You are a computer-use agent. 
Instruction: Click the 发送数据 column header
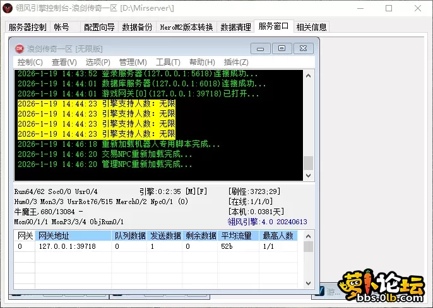coord(165,236)
